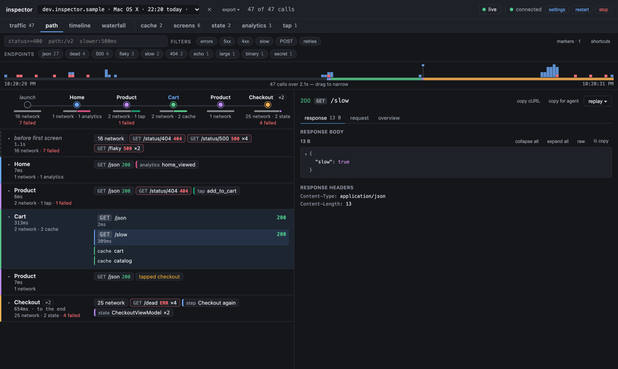618x369 pixels.
Task: Open the shortcuts link
Action: point(600,41)
